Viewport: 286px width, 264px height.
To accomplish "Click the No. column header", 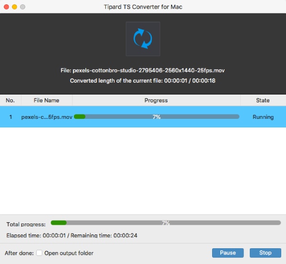I will (10, 100).
